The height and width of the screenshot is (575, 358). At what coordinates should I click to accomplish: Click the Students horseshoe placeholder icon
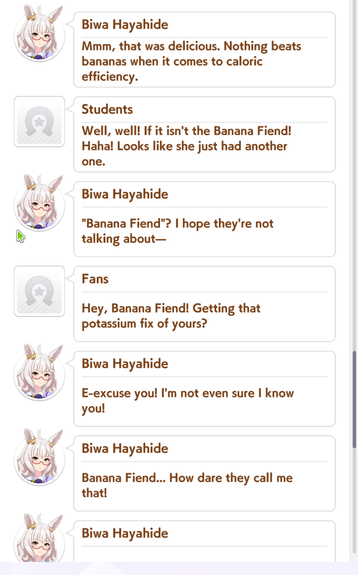39,121
